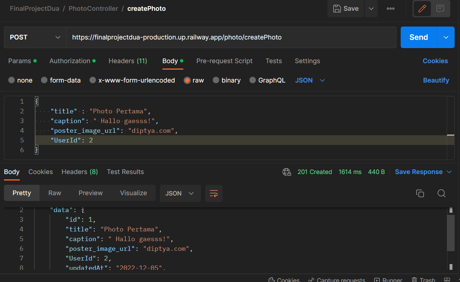This screenshot has width=460, height=282.
Task: Toggle the response line wrap icon
Action: coord(214,193)
